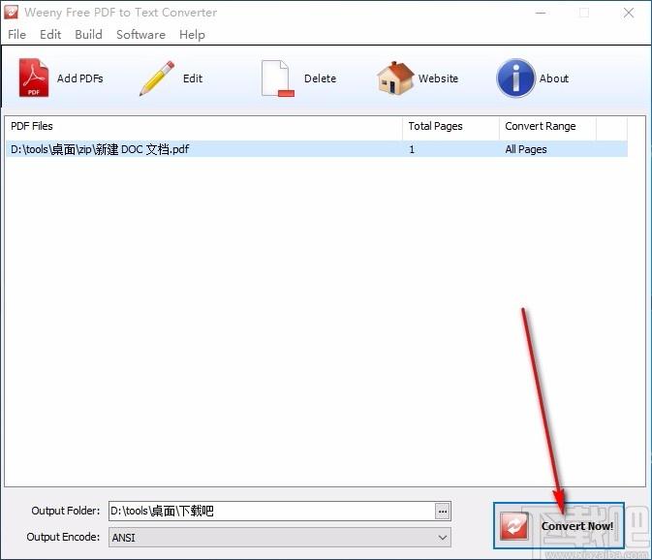Click the All Pages convert range cell
This screenshot has height=560, width=652.
tap(526, 149)
